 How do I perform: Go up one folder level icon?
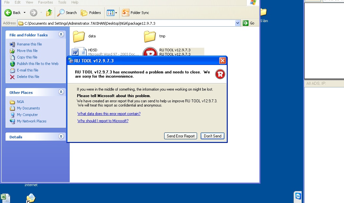tap(49, 13)
